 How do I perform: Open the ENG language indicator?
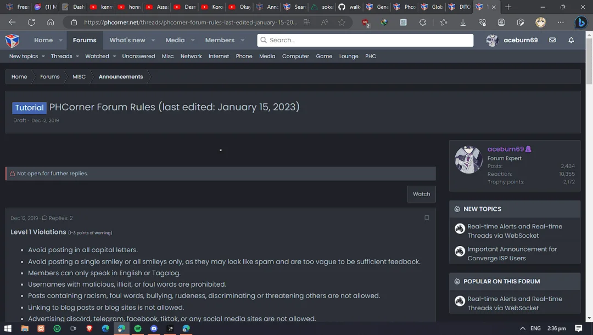[x=535, y=328]
